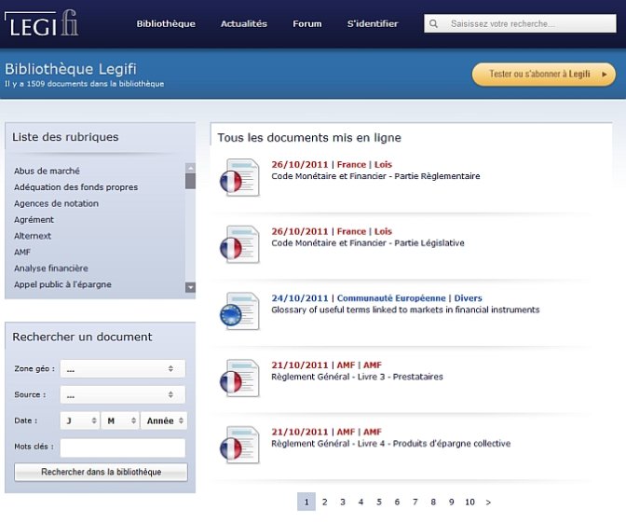Screen dimensions: 626x523
Task: Open Code Monétaire et Financier Partie Règlementaire
Action: pos(375,176)
